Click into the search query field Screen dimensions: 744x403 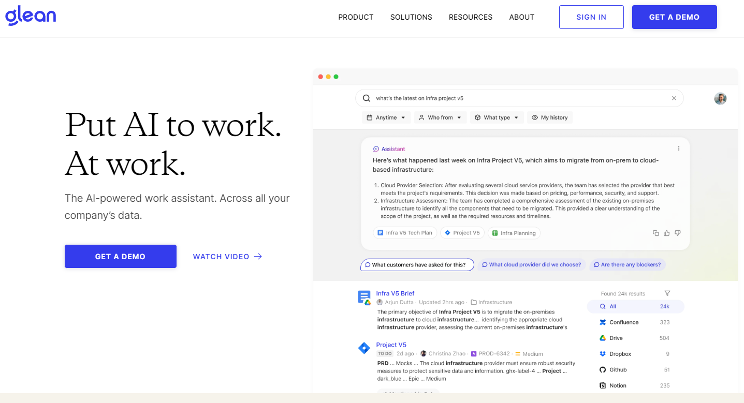click(519, 98)
